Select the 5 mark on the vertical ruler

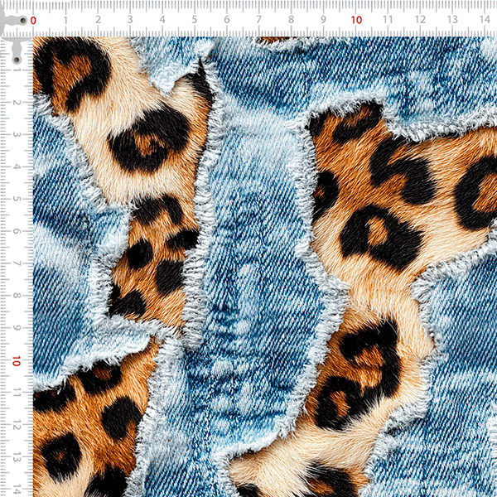tap(17, 199)
